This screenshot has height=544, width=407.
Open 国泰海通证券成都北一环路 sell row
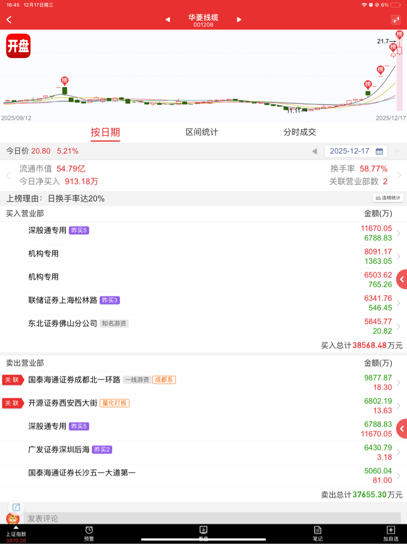[x=203, y=383]
